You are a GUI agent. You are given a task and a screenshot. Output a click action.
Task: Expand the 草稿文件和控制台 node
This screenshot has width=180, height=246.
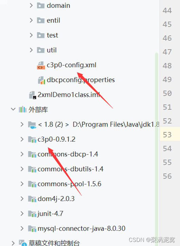pyautogui.click(x=13, y=243)
